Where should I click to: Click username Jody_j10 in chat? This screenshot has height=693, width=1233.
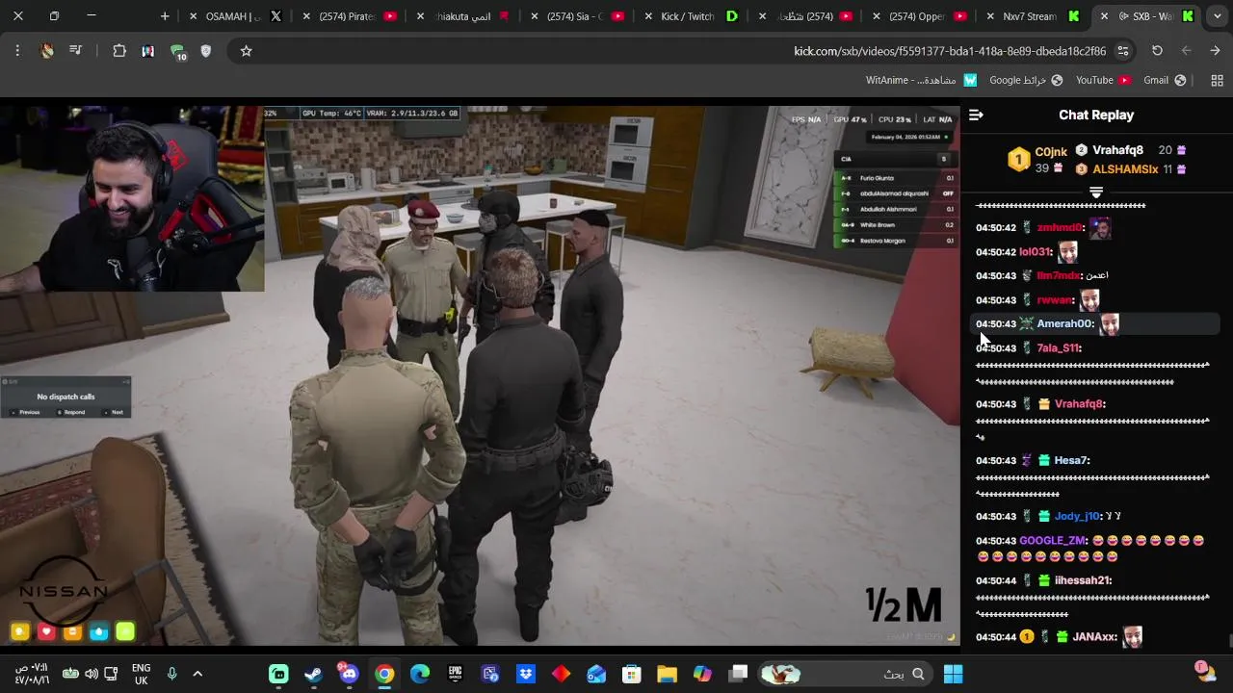1077,517
